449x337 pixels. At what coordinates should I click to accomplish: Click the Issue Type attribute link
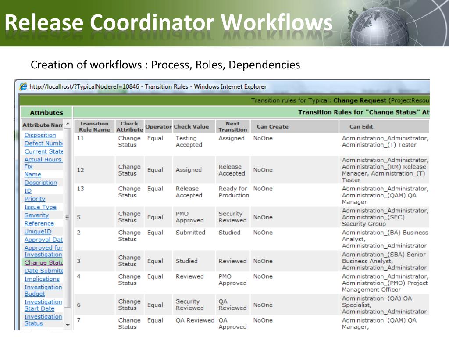(40, 207)
